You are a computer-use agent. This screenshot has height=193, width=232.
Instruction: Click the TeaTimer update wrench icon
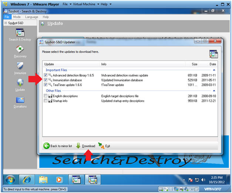point(50,85)
